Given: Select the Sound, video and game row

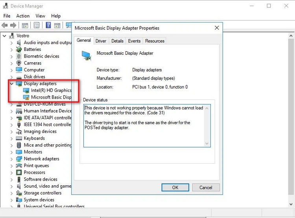Looking at the screenshot, I should tap(44, 186).
